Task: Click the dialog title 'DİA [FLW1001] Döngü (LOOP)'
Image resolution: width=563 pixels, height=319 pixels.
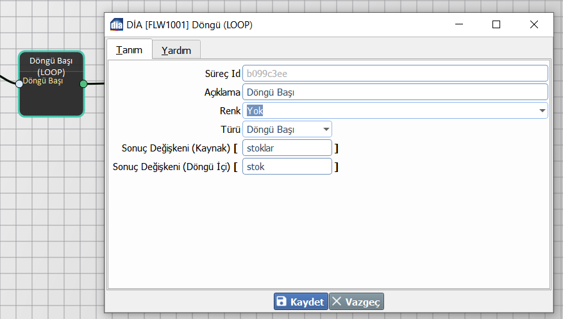Action: point(190,25)
